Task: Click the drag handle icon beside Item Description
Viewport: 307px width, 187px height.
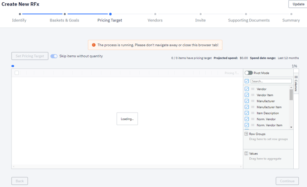Action: point(252,113)
